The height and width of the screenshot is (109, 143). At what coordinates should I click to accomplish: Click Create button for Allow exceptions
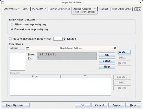[x=124, y=52]
